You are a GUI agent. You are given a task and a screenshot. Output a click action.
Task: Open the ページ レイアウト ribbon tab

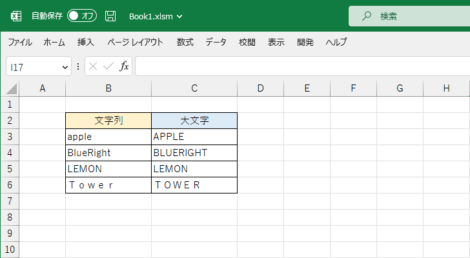135,42
